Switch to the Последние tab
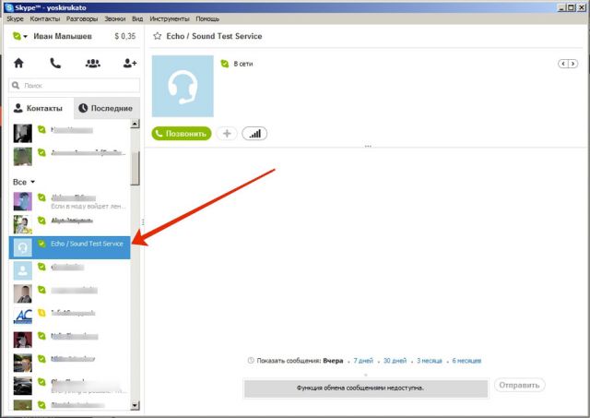The width and height of the screenshot is (590, 418). (107, 109)
